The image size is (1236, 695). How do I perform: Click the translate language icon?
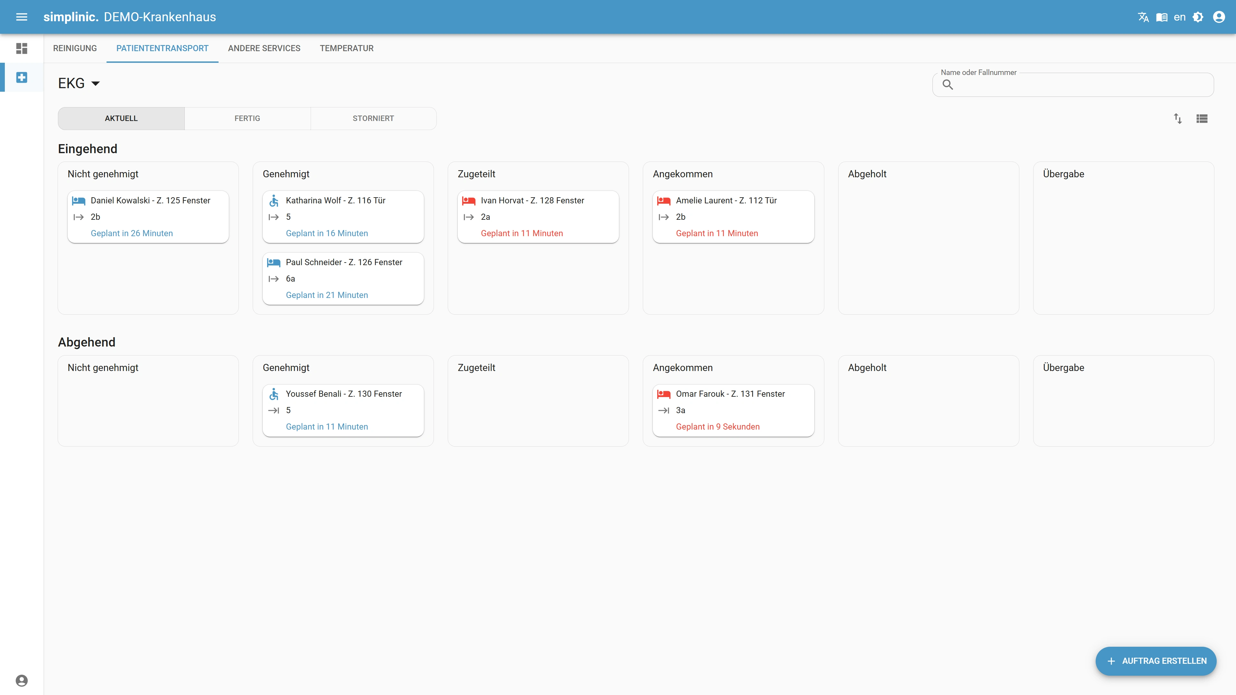tap(1143, 17)
